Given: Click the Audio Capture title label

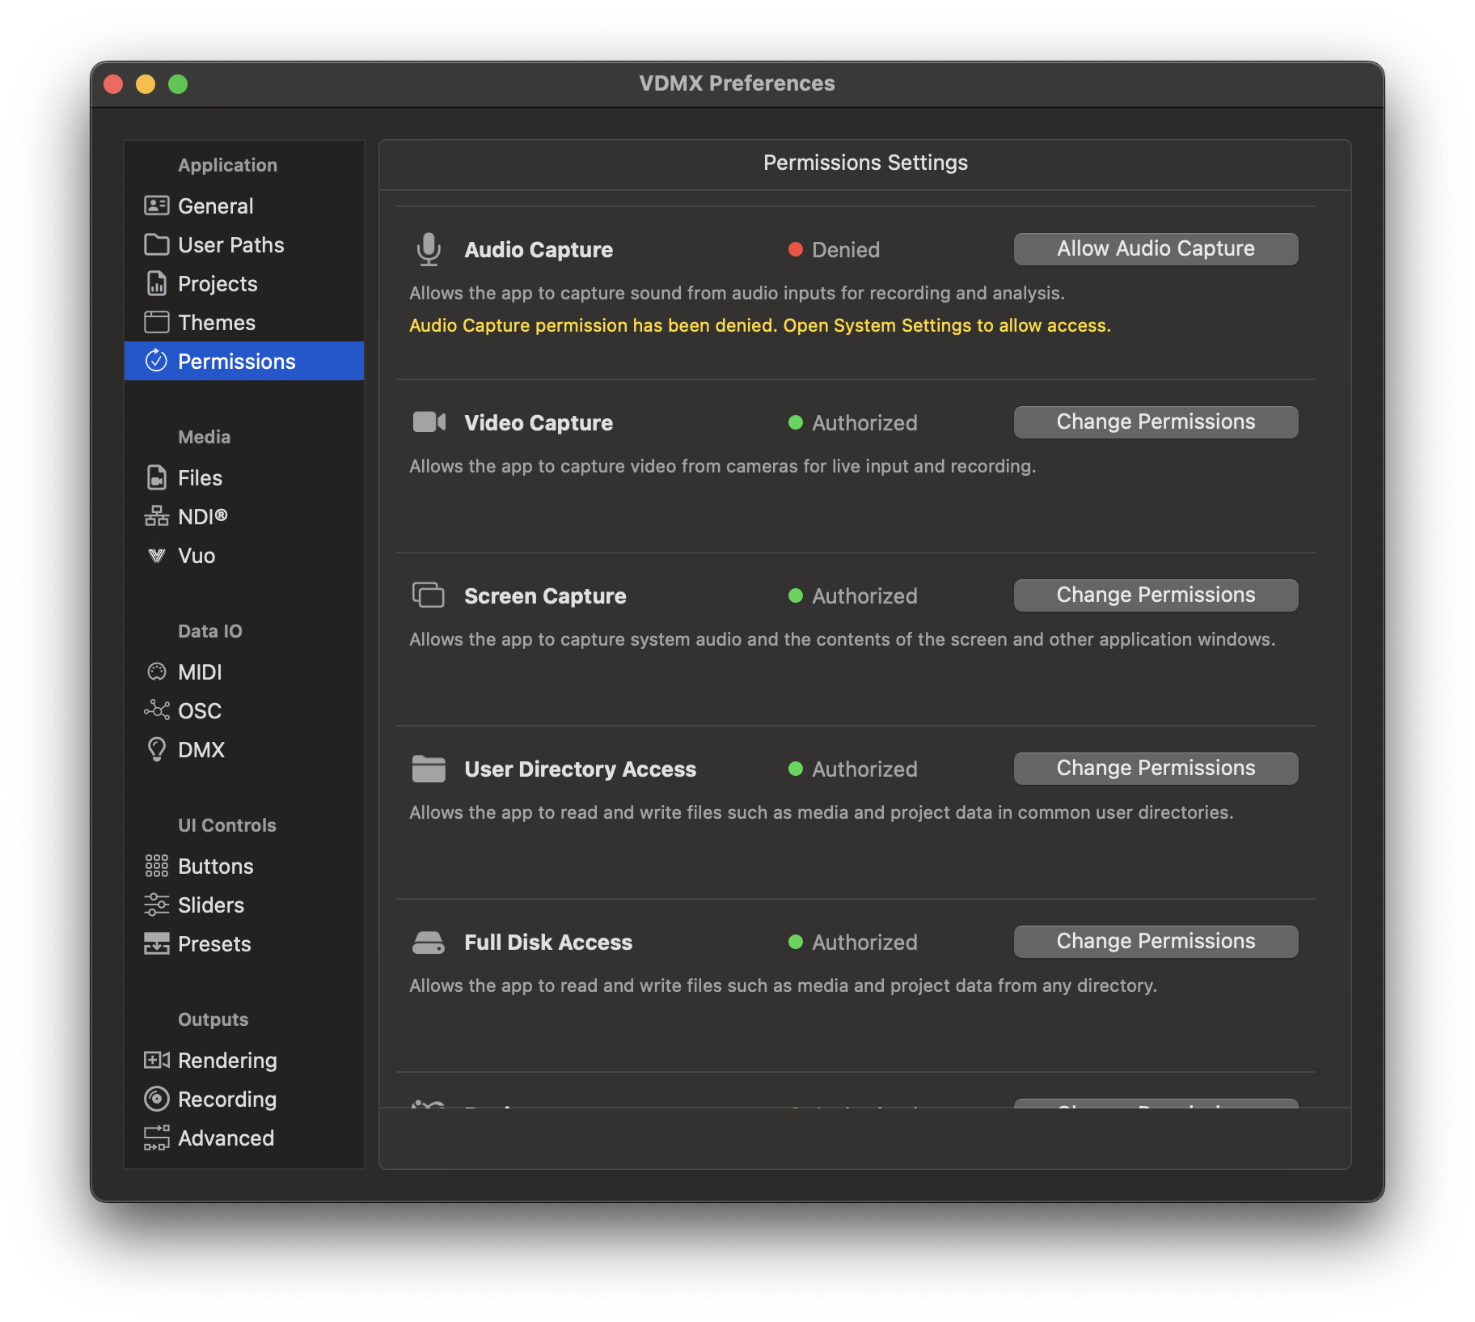Looking at the screenshot, I should coord(539,249).
